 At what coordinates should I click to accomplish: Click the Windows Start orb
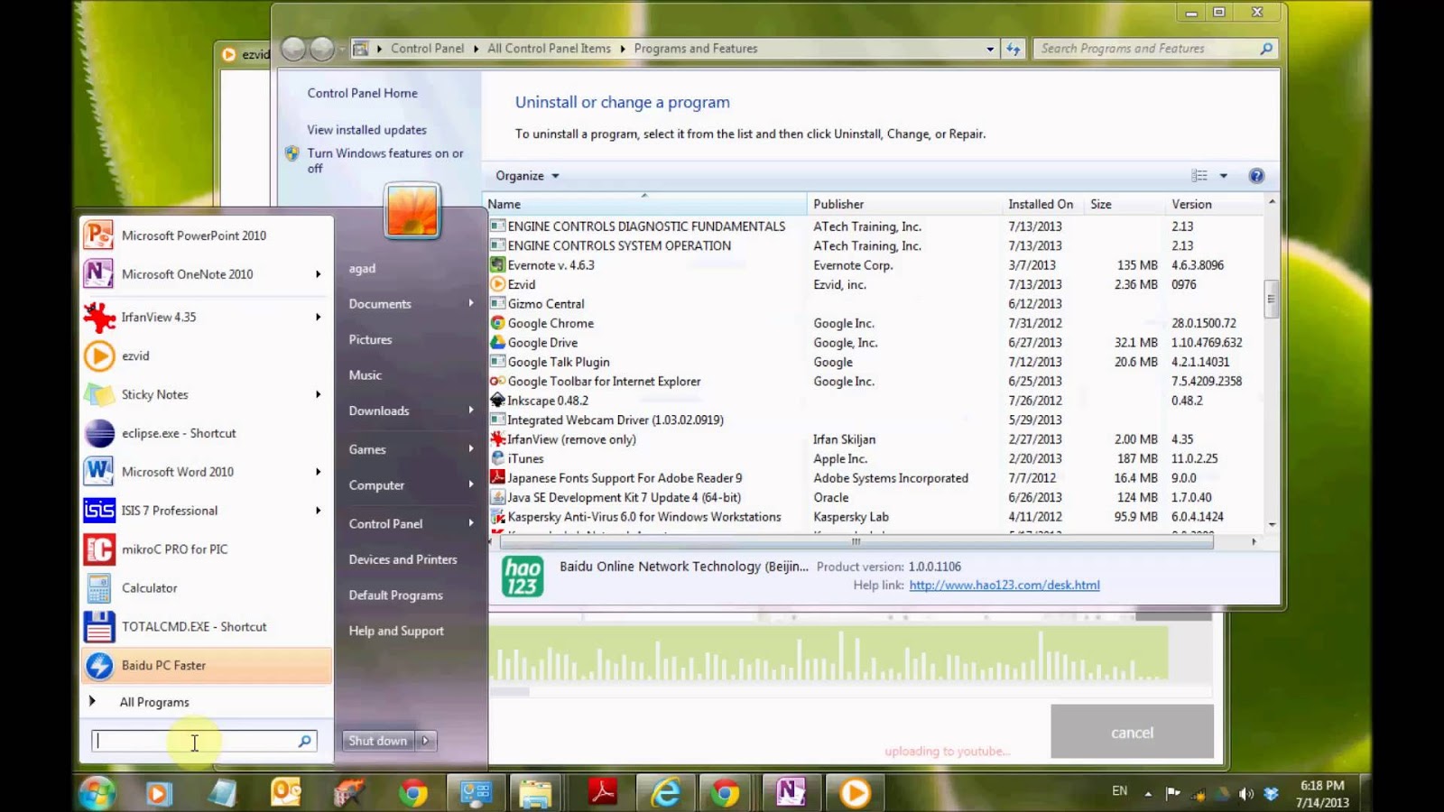(97, 793)
